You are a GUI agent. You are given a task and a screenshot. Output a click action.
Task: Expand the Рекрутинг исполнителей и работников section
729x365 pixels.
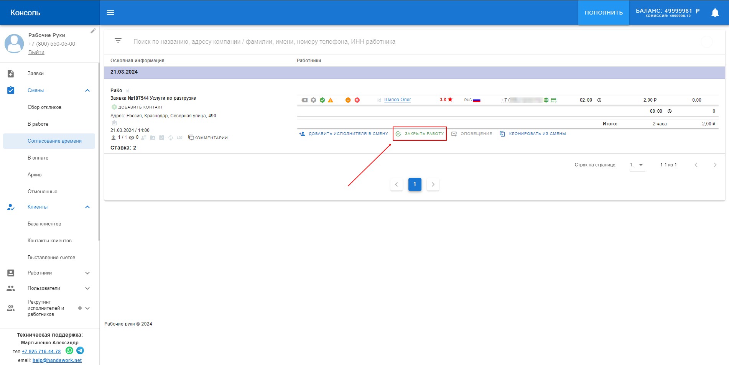pyautogui.click(x=87, y=308)
